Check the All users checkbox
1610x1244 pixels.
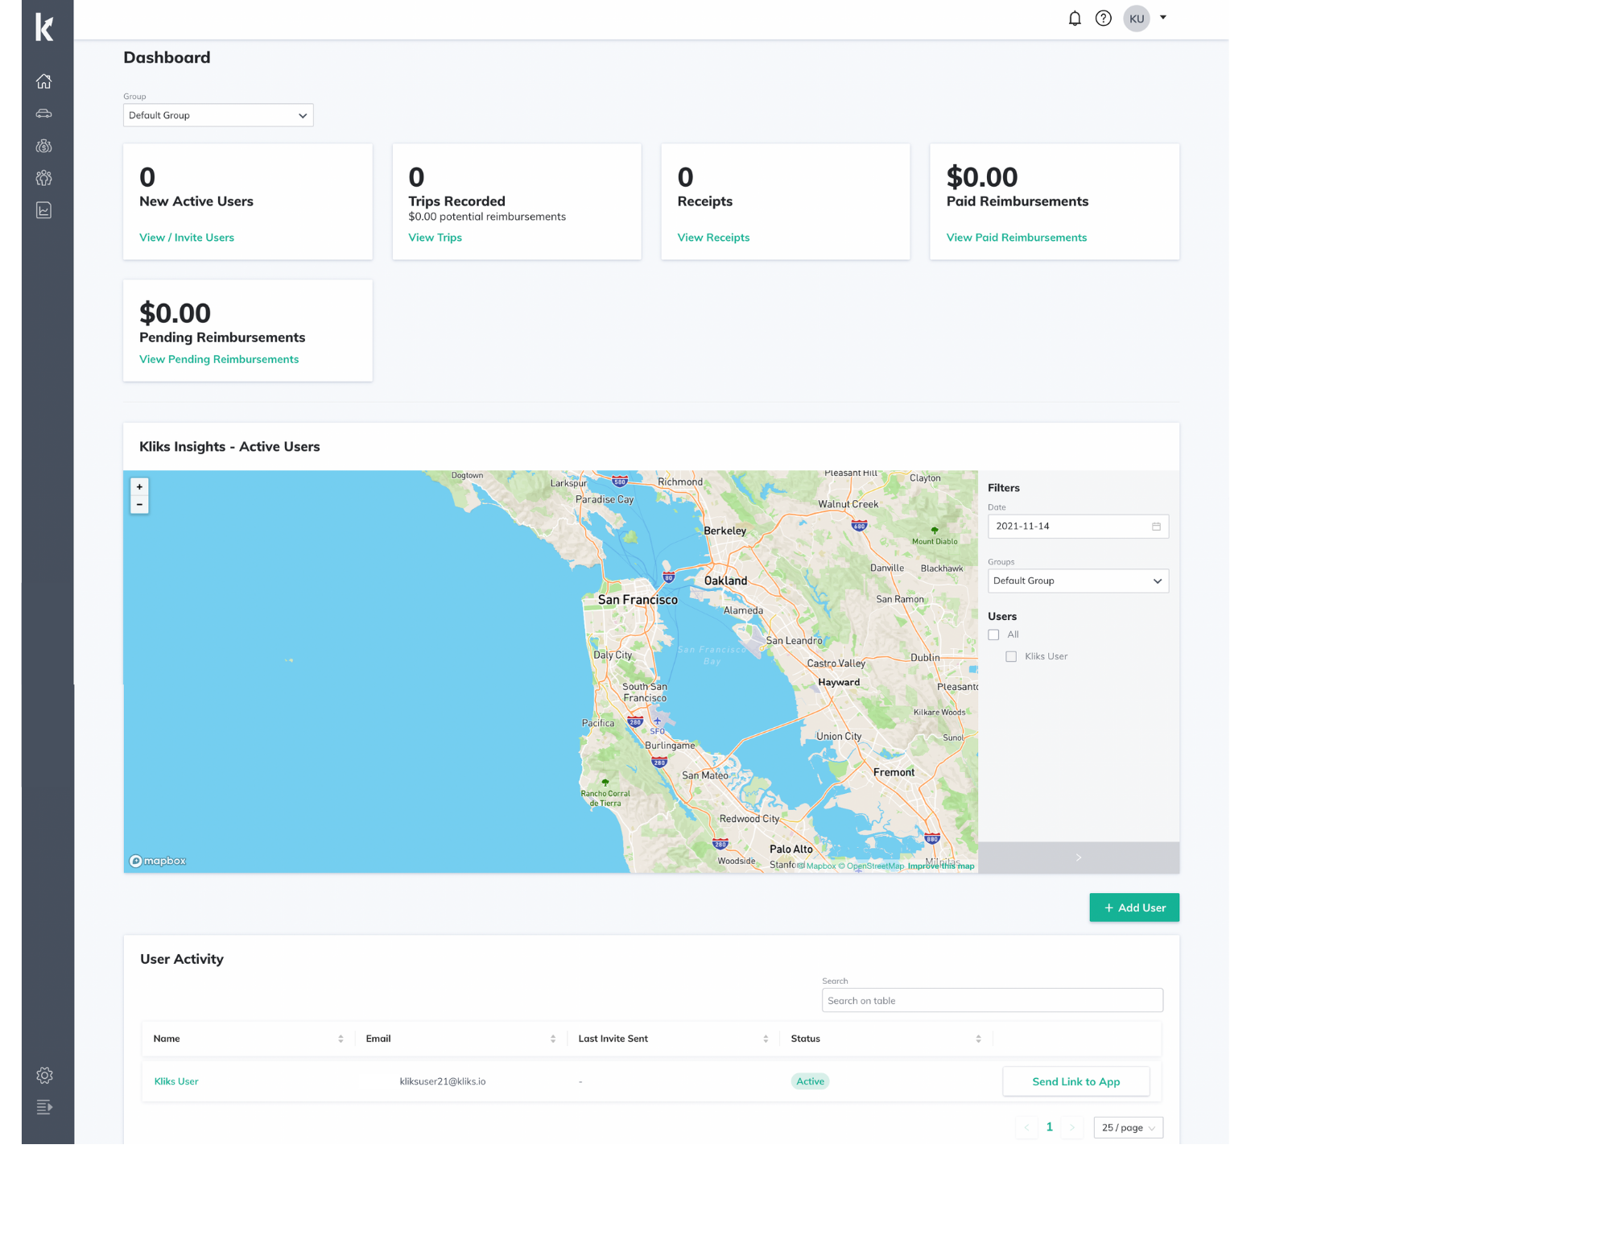tap(993, 634)
